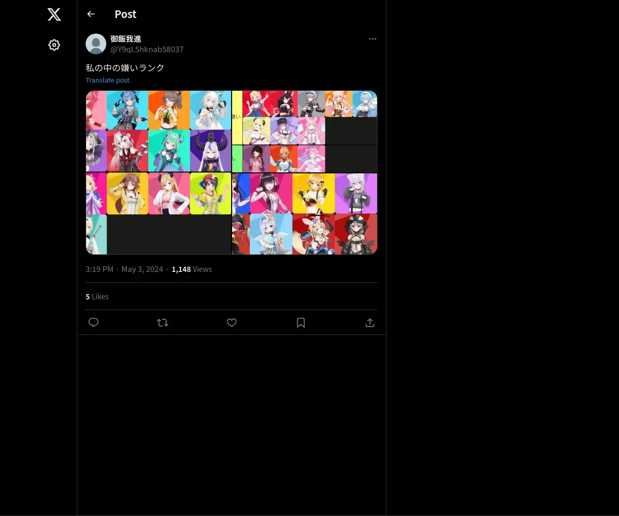Click the 1,148 Views count
The width and height of the screenshot is (619, 516).
coord(192,269)
